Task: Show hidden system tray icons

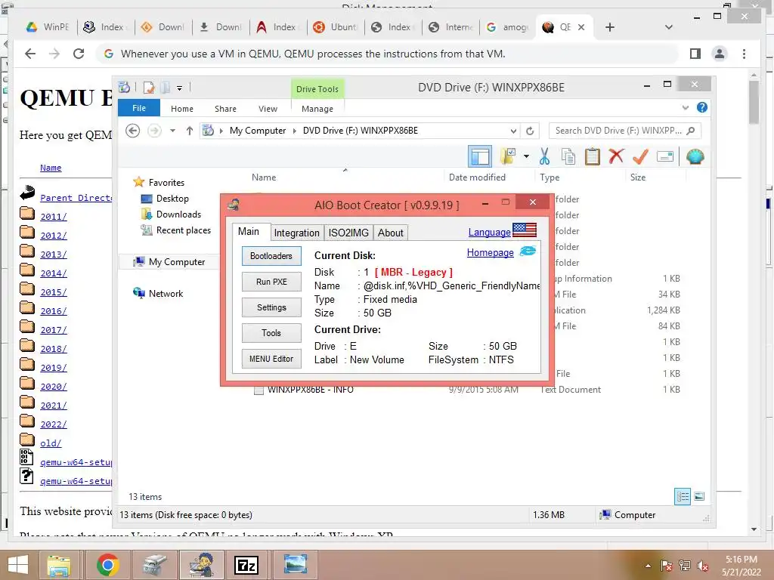Action: pos(648,566)
